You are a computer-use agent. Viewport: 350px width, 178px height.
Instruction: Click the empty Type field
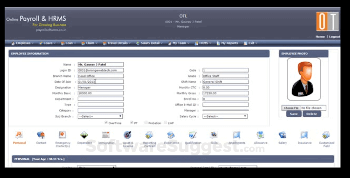(101, 104)
